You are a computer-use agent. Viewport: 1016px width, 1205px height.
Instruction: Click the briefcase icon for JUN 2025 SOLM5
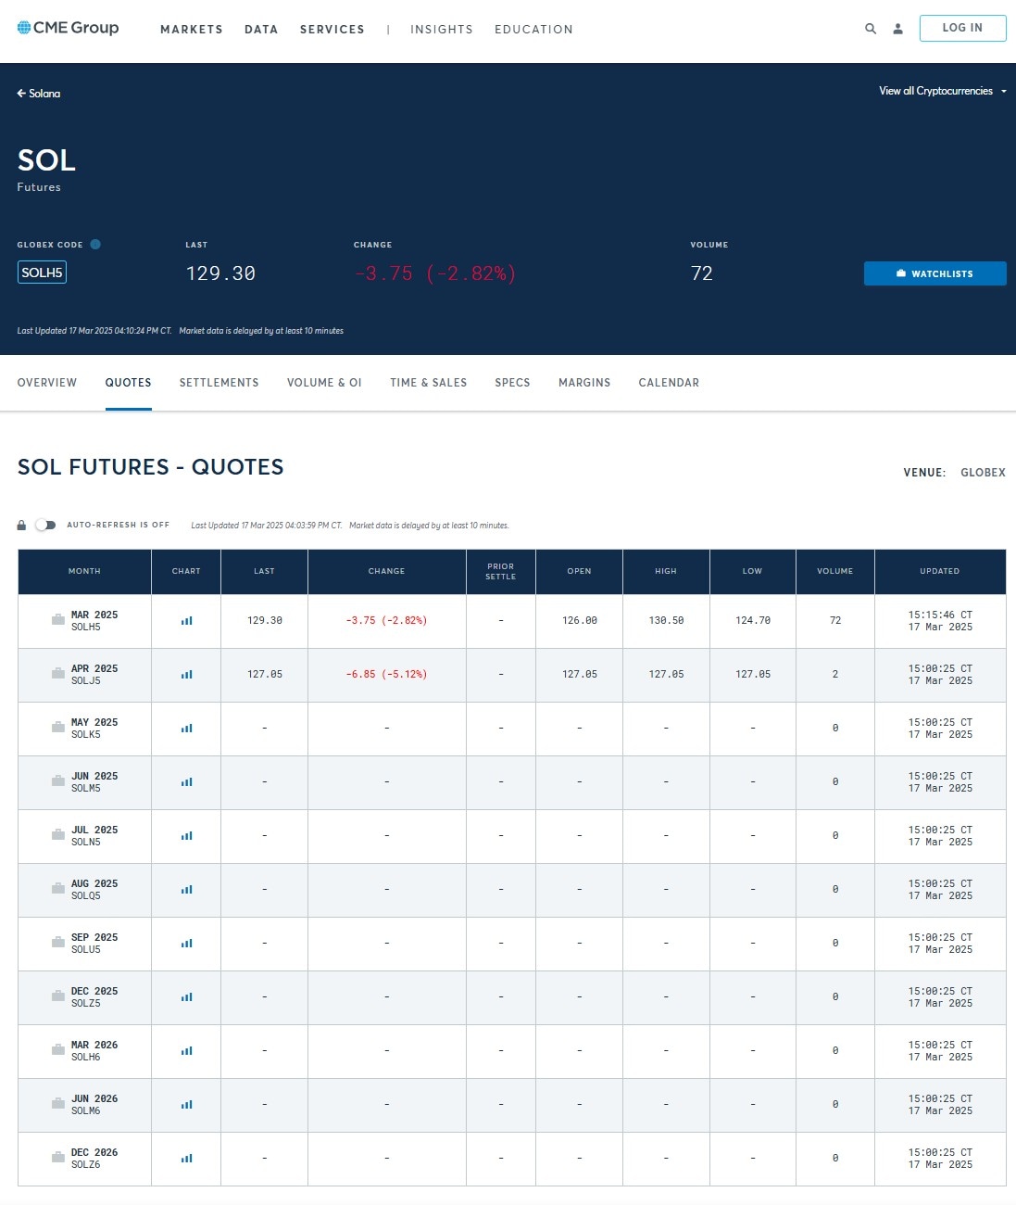coord(57,782)
